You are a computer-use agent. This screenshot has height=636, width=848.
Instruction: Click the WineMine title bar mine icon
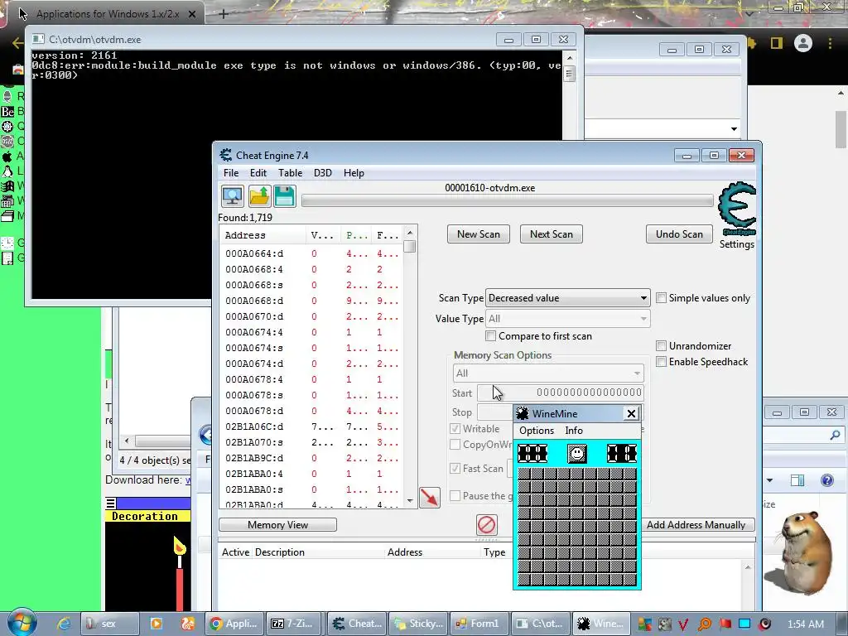coord(522,414)
